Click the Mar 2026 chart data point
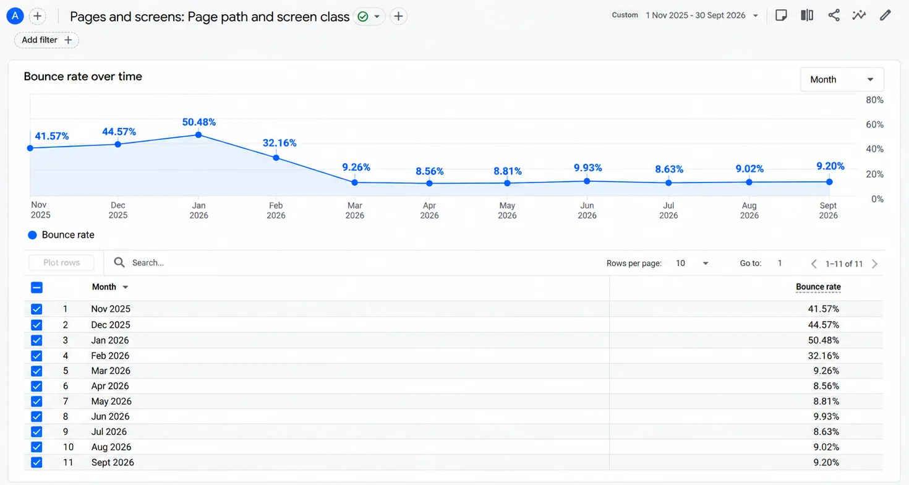Screen dimensions: 909x485 click(x=355, y=182)
